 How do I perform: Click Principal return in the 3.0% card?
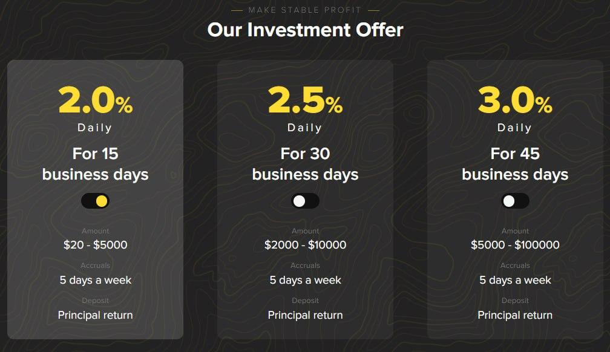515,315
